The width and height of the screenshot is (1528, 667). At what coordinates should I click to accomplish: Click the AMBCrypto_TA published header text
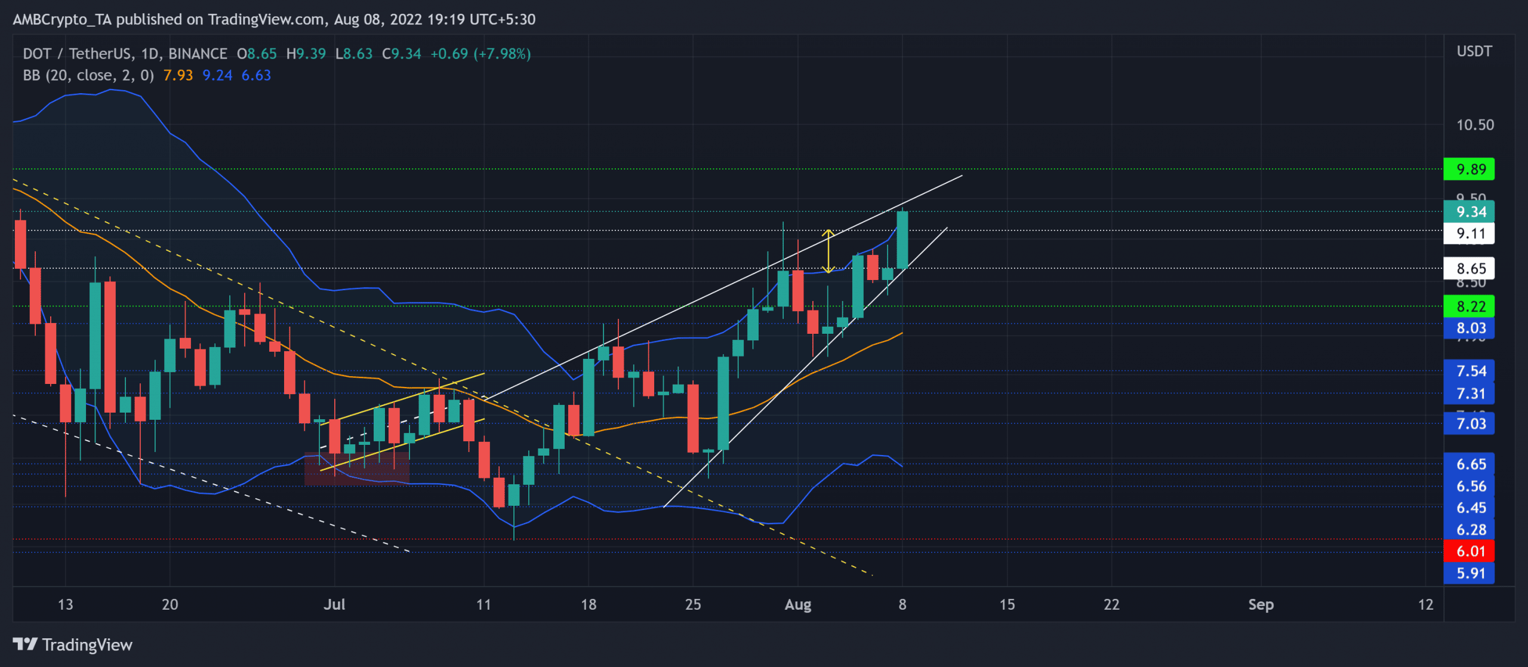(x=274, y=19)
